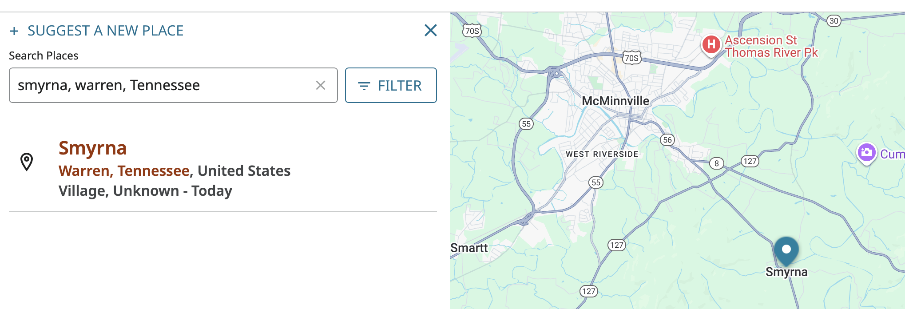Open the Smyrna search result title
Screen dimensions: 905x309
92,148
